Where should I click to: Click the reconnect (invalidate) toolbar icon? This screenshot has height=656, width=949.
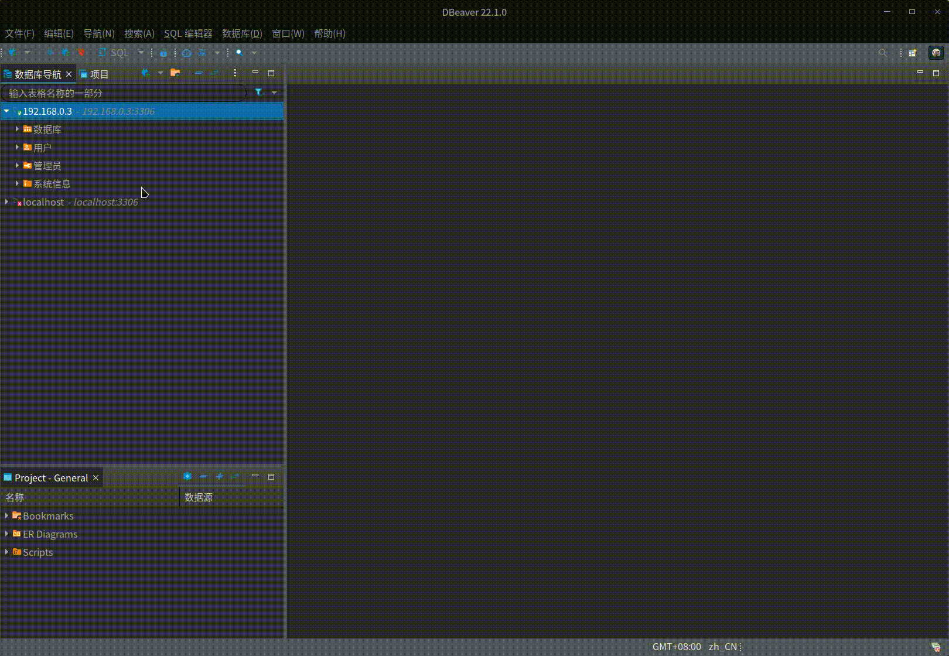click(66, 53)
